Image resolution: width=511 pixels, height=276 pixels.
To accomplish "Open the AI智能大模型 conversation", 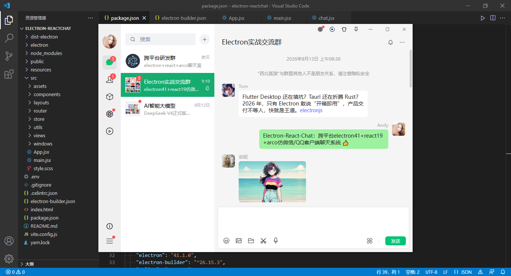I will [x=168, y=109].
